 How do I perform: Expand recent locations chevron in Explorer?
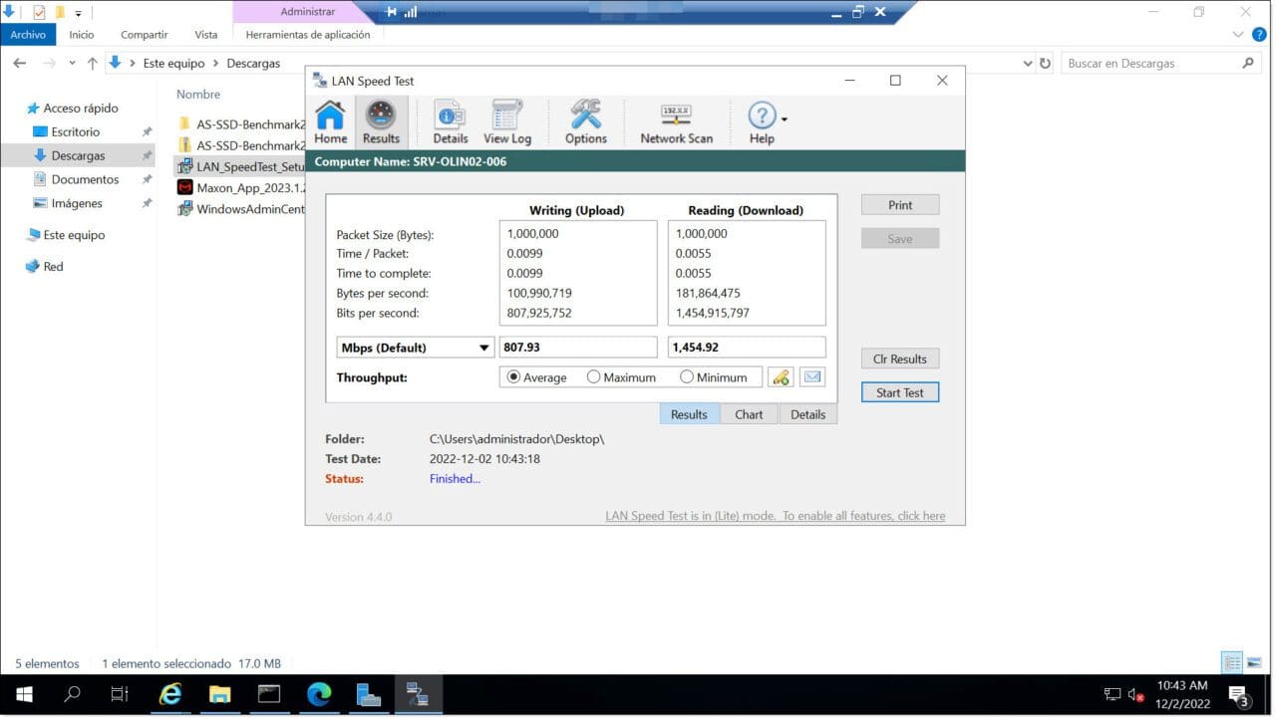72,63
